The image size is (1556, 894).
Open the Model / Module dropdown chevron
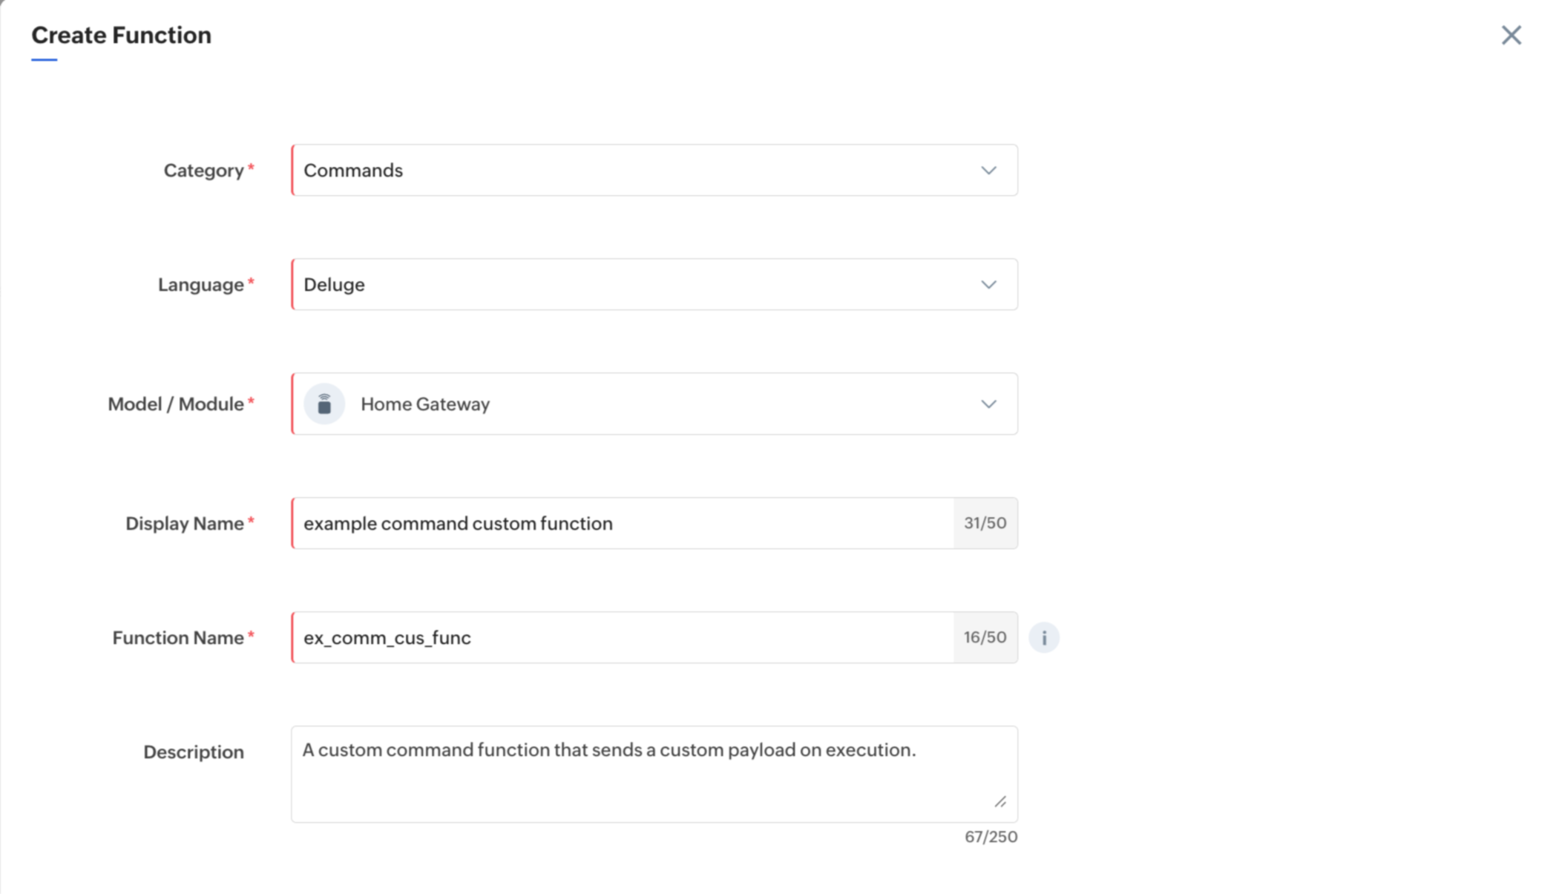click(988, 404)
